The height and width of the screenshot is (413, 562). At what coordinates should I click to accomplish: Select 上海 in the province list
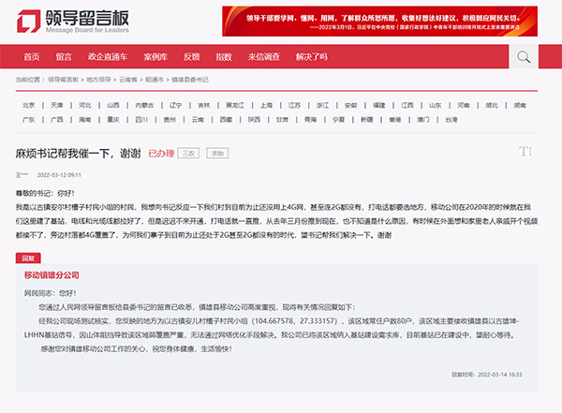click(266, 105)
